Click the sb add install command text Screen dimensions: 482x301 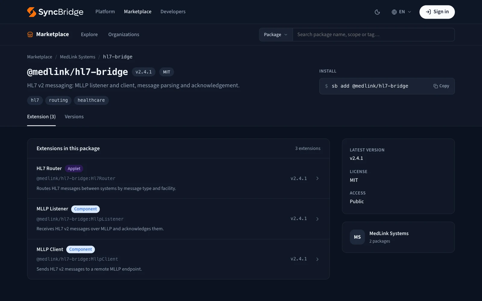point(370,86)
